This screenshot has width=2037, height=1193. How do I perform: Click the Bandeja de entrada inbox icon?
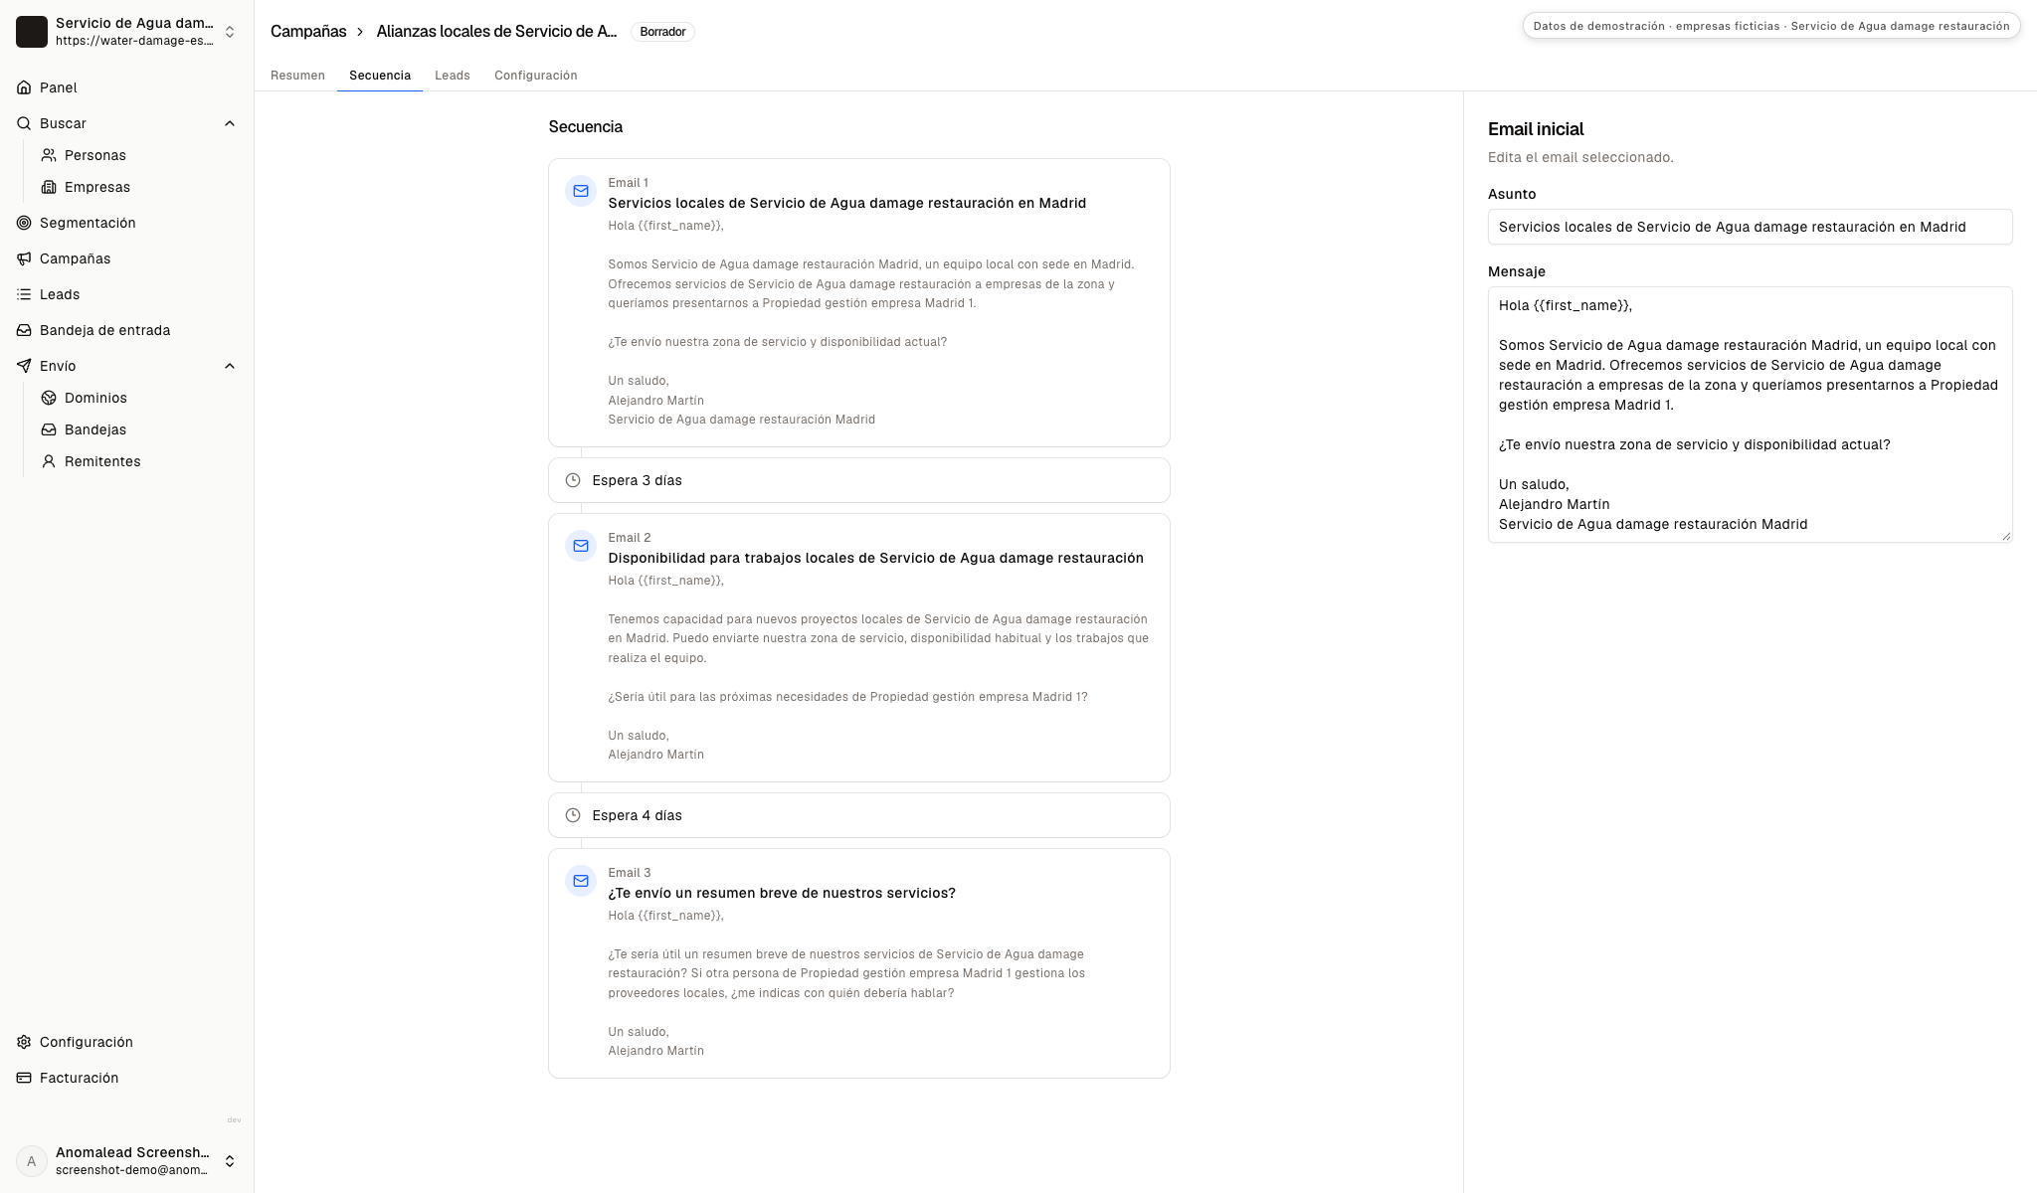point(24,330)
